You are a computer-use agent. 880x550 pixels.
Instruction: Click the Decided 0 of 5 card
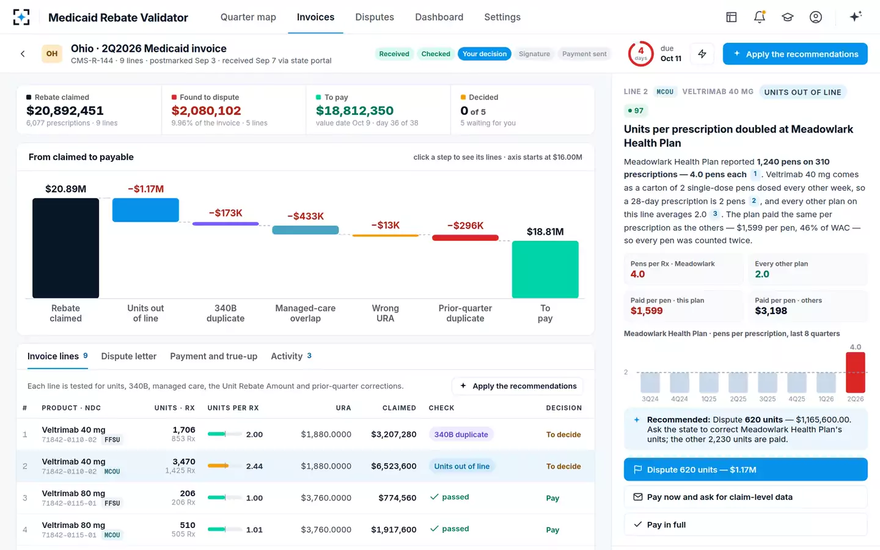(522, 110)
